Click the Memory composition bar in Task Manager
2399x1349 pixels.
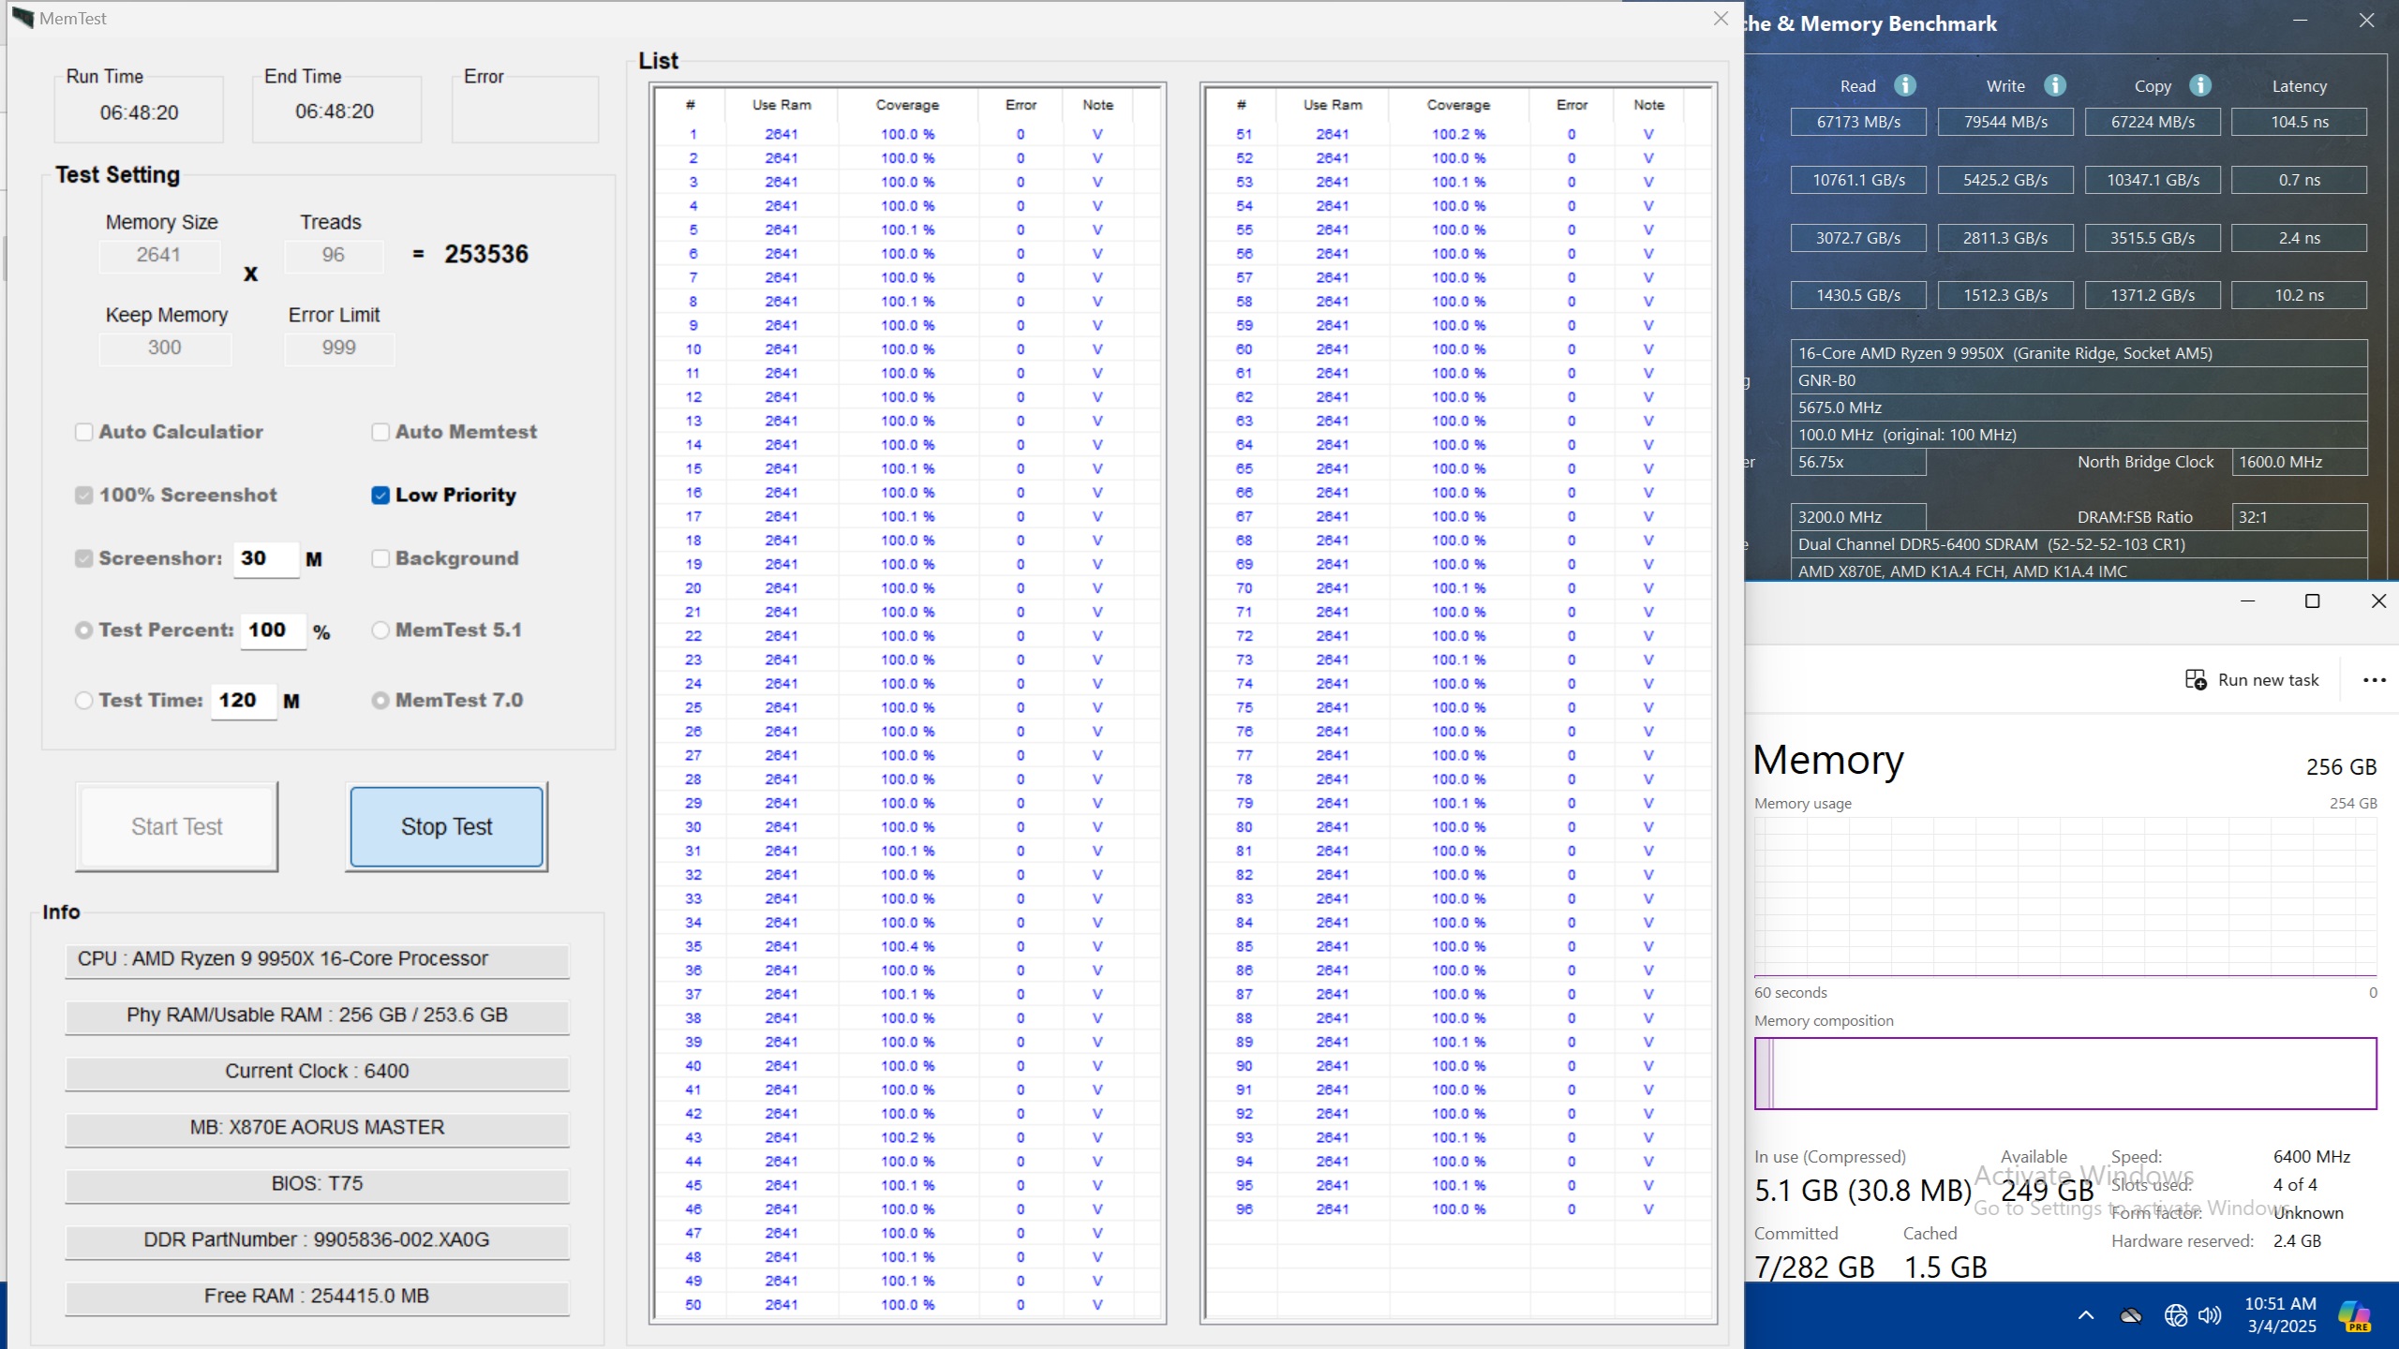pos(2065,1074)
